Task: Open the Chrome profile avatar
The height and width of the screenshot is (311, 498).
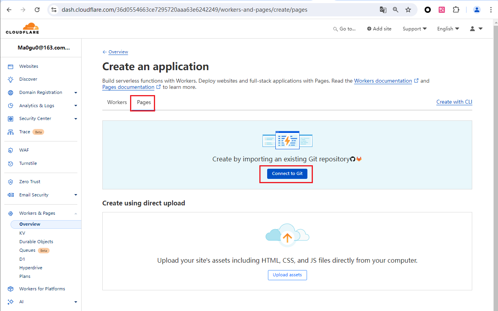Action: point(477,10)
